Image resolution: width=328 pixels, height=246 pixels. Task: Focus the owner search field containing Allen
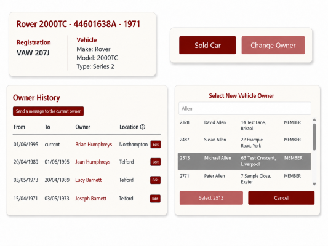pos(245,108)
